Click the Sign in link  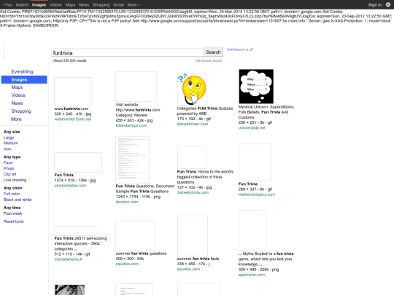(x=374, y=5)
